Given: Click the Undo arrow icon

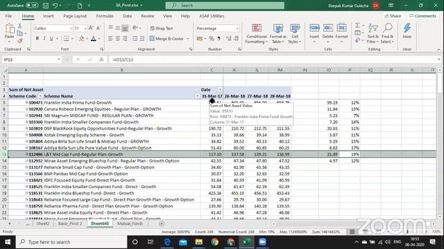Looking at the screenshot, I should (55, 6).
